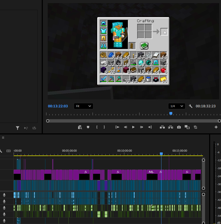Click the duration readout 00:18:32:23
The image size is (221, 224).
[206, 106]
